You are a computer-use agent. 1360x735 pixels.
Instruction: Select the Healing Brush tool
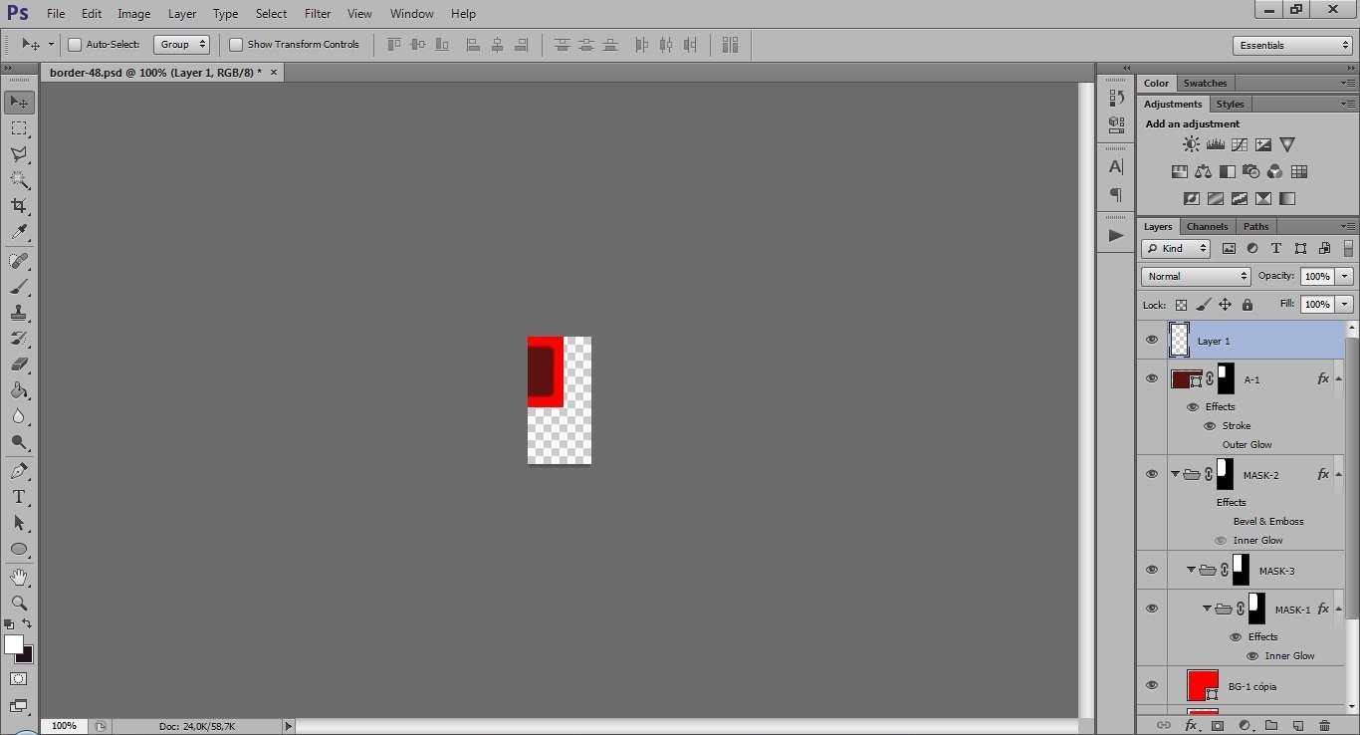click(x=19, y=261)
